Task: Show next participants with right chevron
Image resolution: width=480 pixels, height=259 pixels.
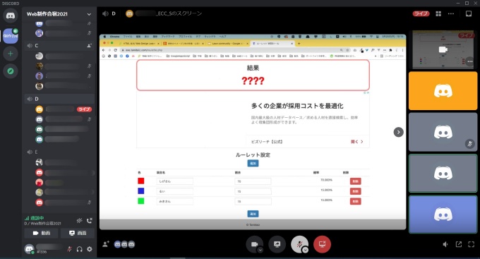Action: tap(398, 132)
